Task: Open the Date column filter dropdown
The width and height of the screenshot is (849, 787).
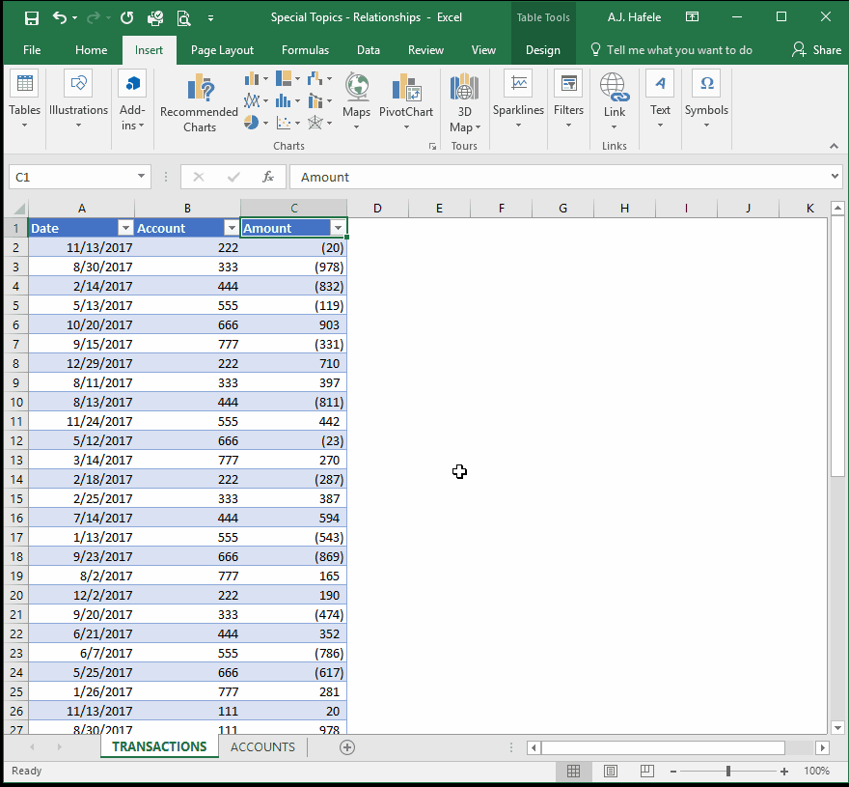Action: coord(125,228)
